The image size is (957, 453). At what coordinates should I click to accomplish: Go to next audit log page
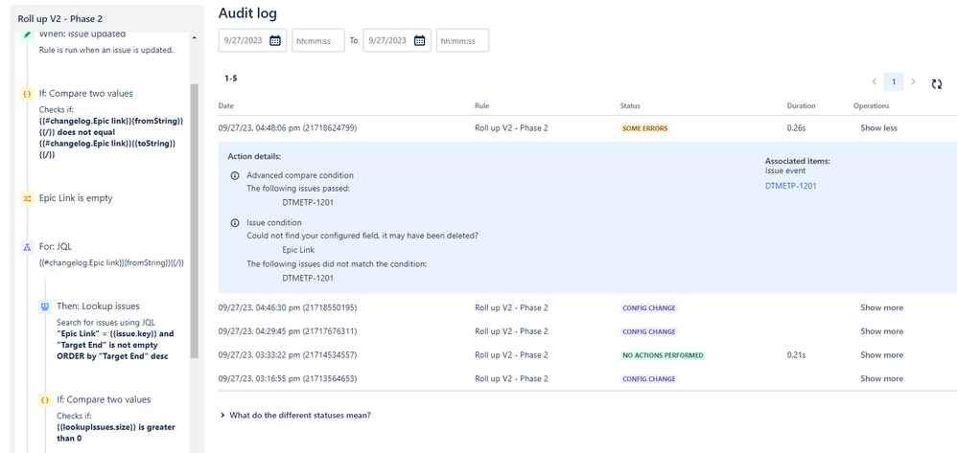(913, 81)
